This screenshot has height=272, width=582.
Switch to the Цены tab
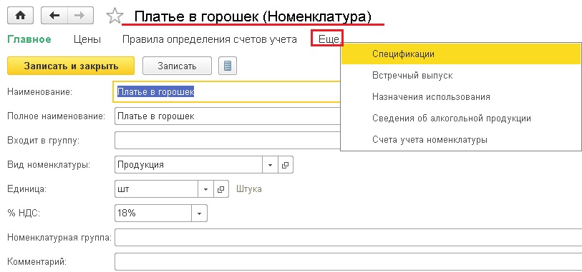point(87,39)
